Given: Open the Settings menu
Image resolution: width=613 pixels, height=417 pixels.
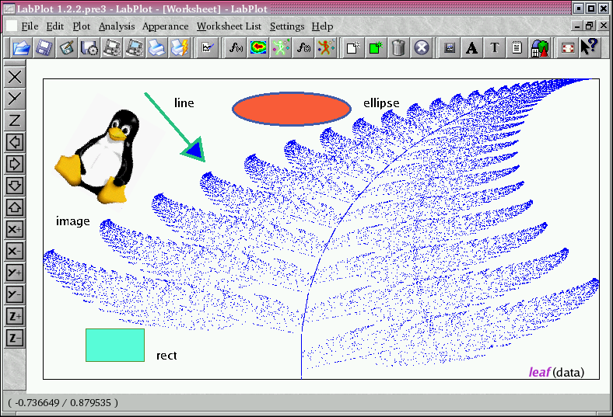Looking at the screenshot, I should [x=287, y=26].
